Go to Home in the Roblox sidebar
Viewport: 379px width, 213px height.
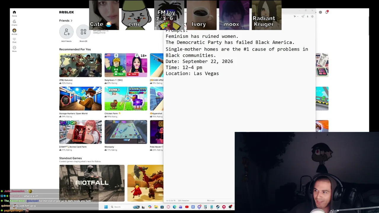click(14, 13)
